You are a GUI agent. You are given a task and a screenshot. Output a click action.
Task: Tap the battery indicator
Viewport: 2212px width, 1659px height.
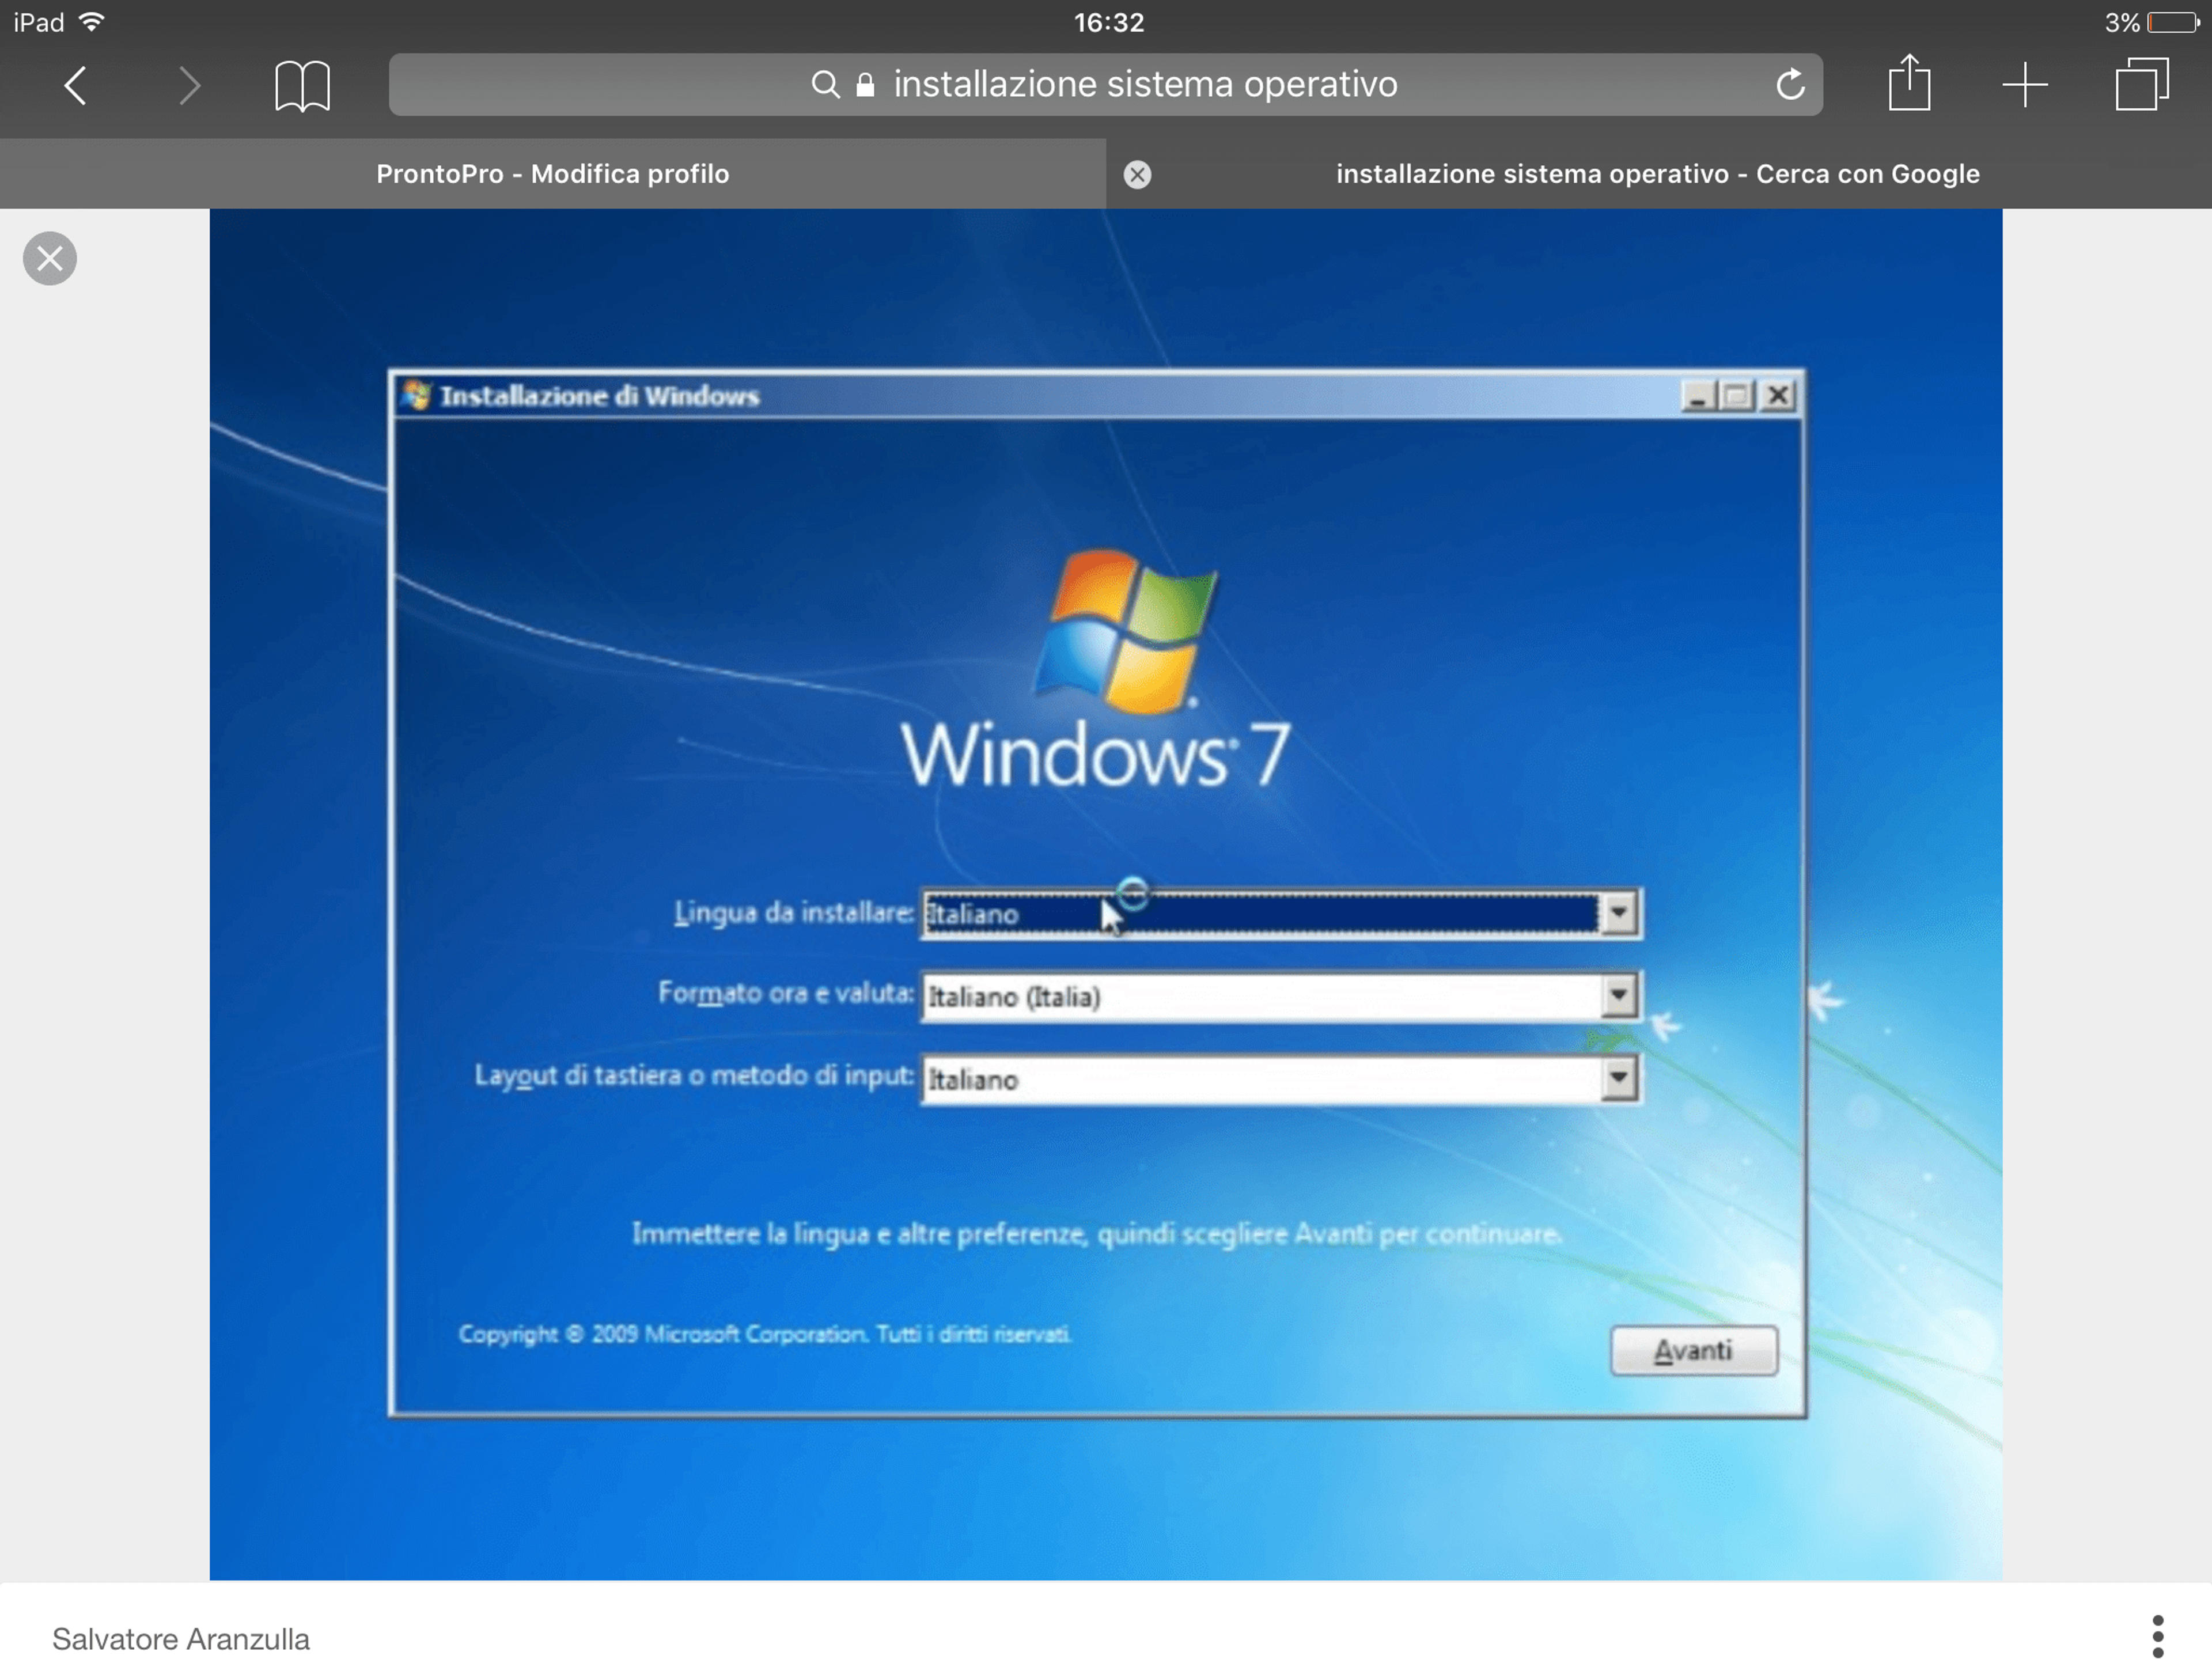pyautogui.click(x=2173, y=22)
